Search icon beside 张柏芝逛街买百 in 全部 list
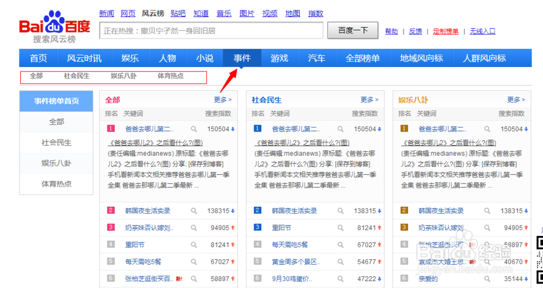Image resolution: width=543 pixels, height=288 pixels. click(194, 279)
